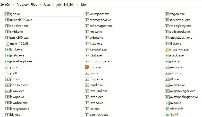Screen dimensions: 202x117
Task: Select the file name pack200.exe
Action: (x=19, y=38)
